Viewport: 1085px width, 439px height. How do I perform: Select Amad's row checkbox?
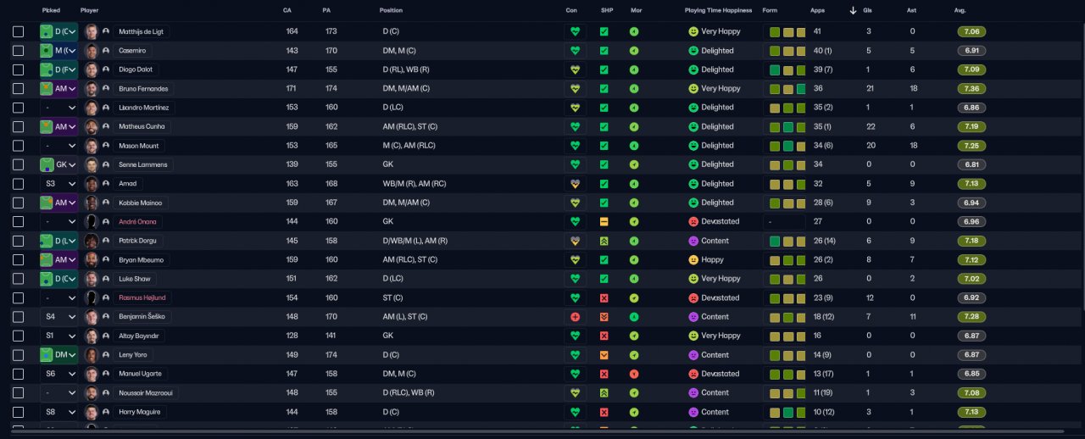click(x=19, y=184)
